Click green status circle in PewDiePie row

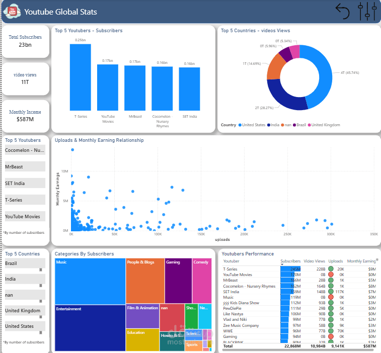click(331, 308)
